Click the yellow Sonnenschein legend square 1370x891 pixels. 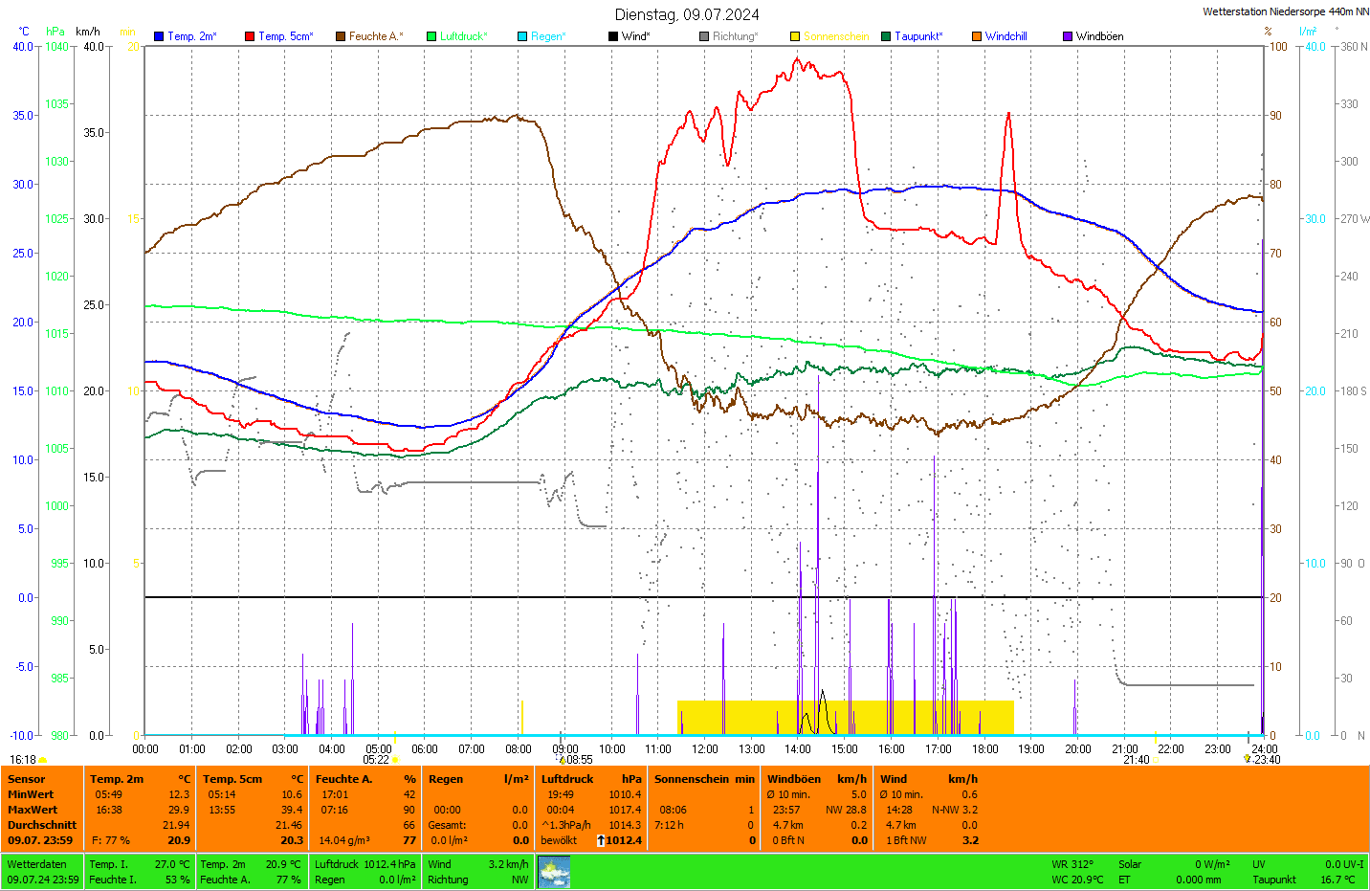(795, 36)
